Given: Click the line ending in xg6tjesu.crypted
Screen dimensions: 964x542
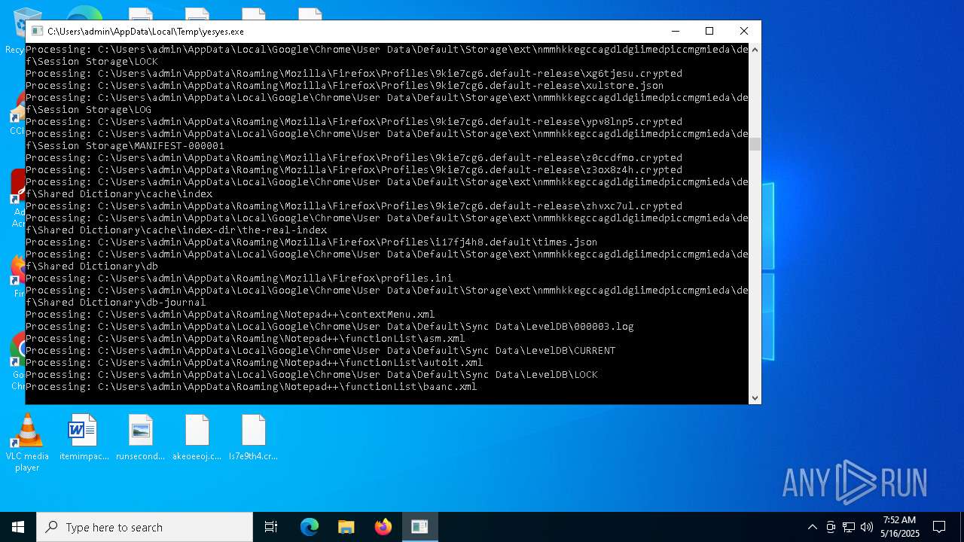Looking at the screenshot, I should pos(354,74).
